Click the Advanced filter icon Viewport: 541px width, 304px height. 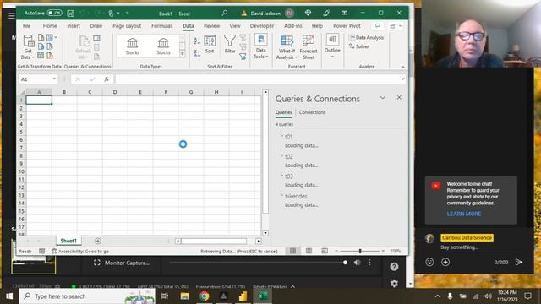(x=243, y=57)
